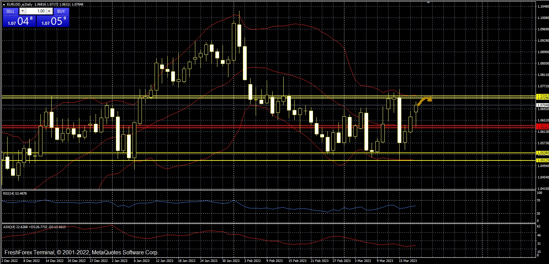Viewport: 549px width, 264px height.
Task: Increase lot volume with up arrow
Action: [x=49, y=11]
